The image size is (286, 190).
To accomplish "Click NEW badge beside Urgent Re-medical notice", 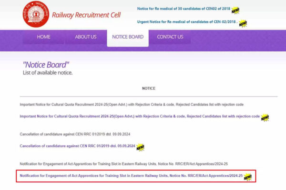I will click(x=243, y=23).
